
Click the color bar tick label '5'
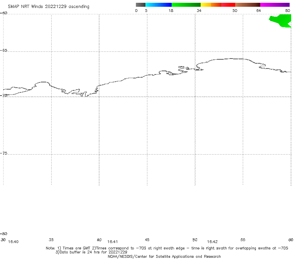tap(146, 11)
